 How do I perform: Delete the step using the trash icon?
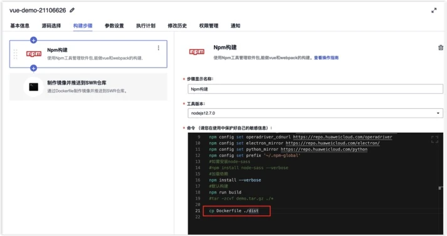(x=441, y=48)
